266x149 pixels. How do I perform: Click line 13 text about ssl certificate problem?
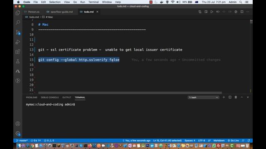pyautogui.click(x=110, y=50)
